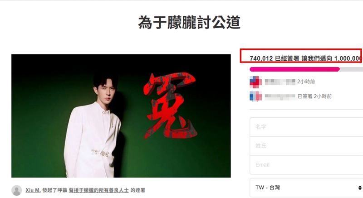Click the Xiu M. gray profile avatar
363x198 pixels.
[x=16, y=190]
